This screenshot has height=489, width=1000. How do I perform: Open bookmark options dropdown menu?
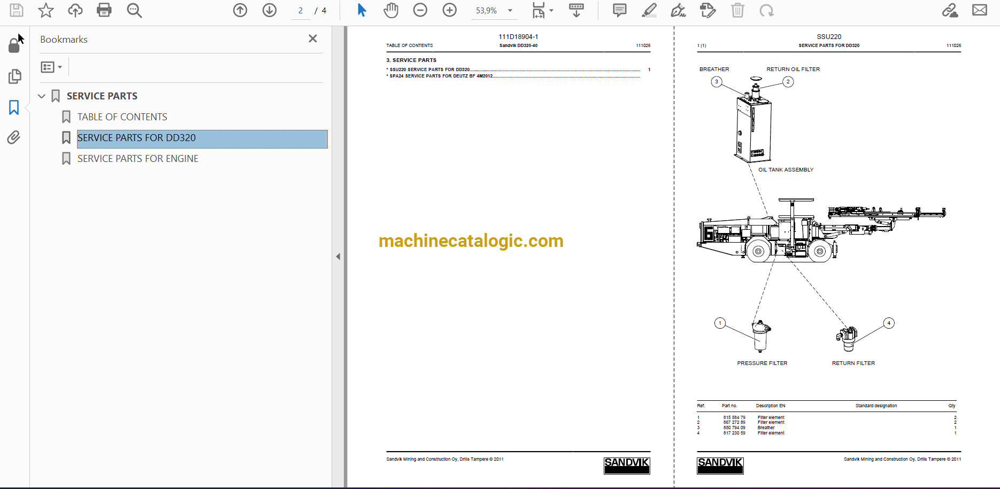(x=52, y=67)
